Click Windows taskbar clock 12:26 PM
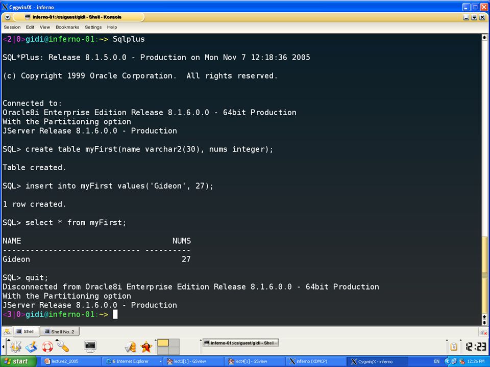The image size is (490, 367). coord(476,361)
